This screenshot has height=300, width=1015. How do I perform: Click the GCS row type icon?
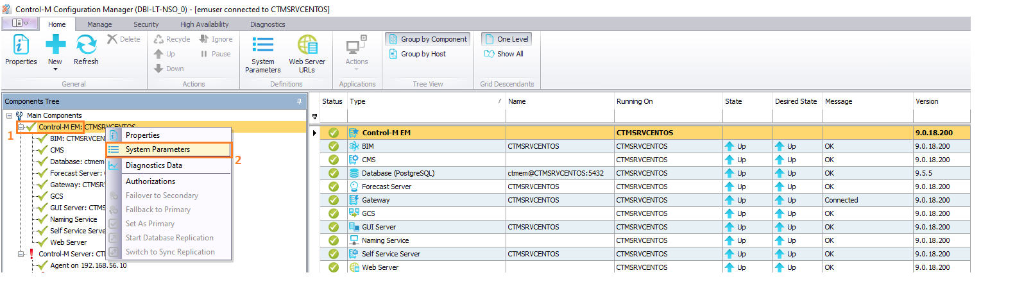[x=354, y=213]
